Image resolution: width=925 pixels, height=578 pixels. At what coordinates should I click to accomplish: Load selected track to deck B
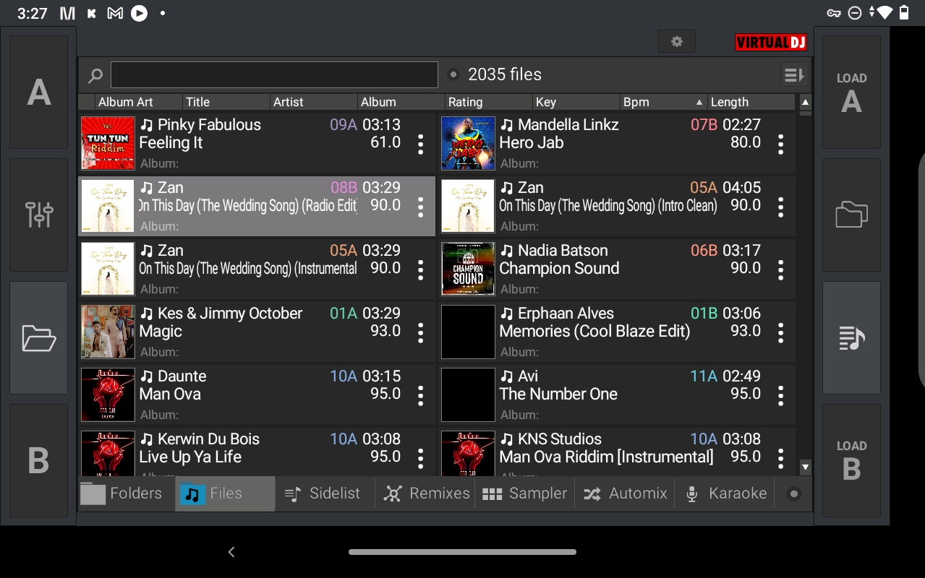pos(851,460)
